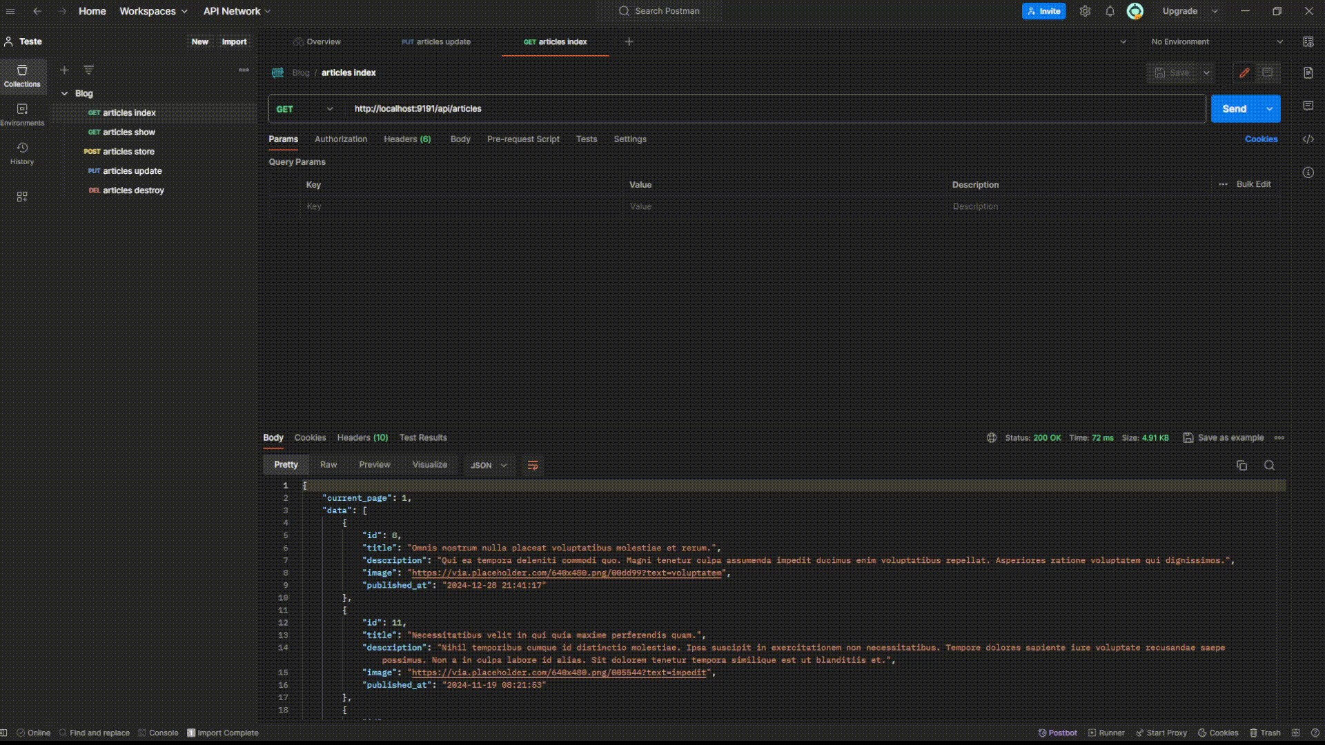1325x745 pixels.
Task: Open notifications bell icon
Action: [1110, 11]
